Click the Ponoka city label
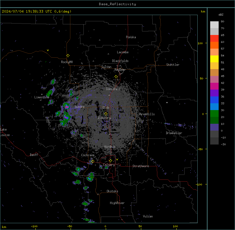Screen dimensions: 235x230 [131, 37]
